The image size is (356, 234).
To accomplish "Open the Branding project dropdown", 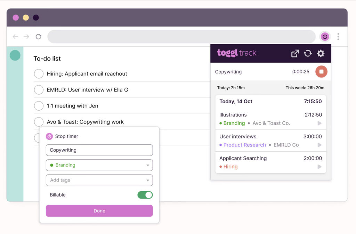I will [99, 165].
